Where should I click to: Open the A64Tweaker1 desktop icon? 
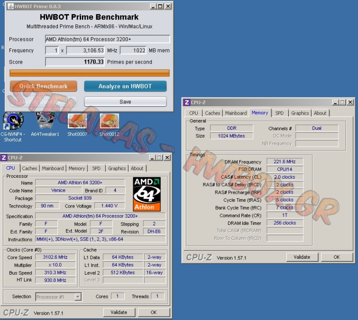(45, 124)
